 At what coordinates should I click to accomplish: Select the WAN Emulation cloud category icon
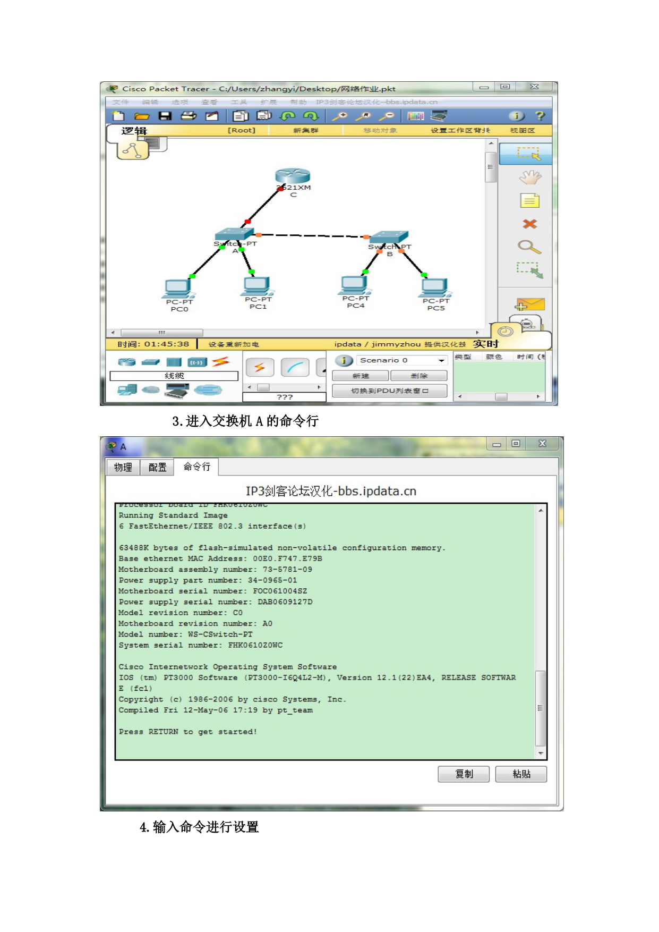point(151,390)
